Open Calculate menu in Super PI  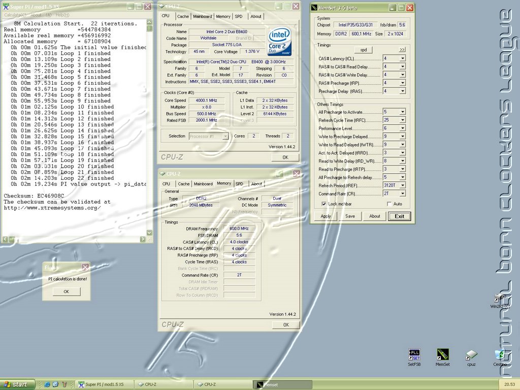[x=15, y=15]
